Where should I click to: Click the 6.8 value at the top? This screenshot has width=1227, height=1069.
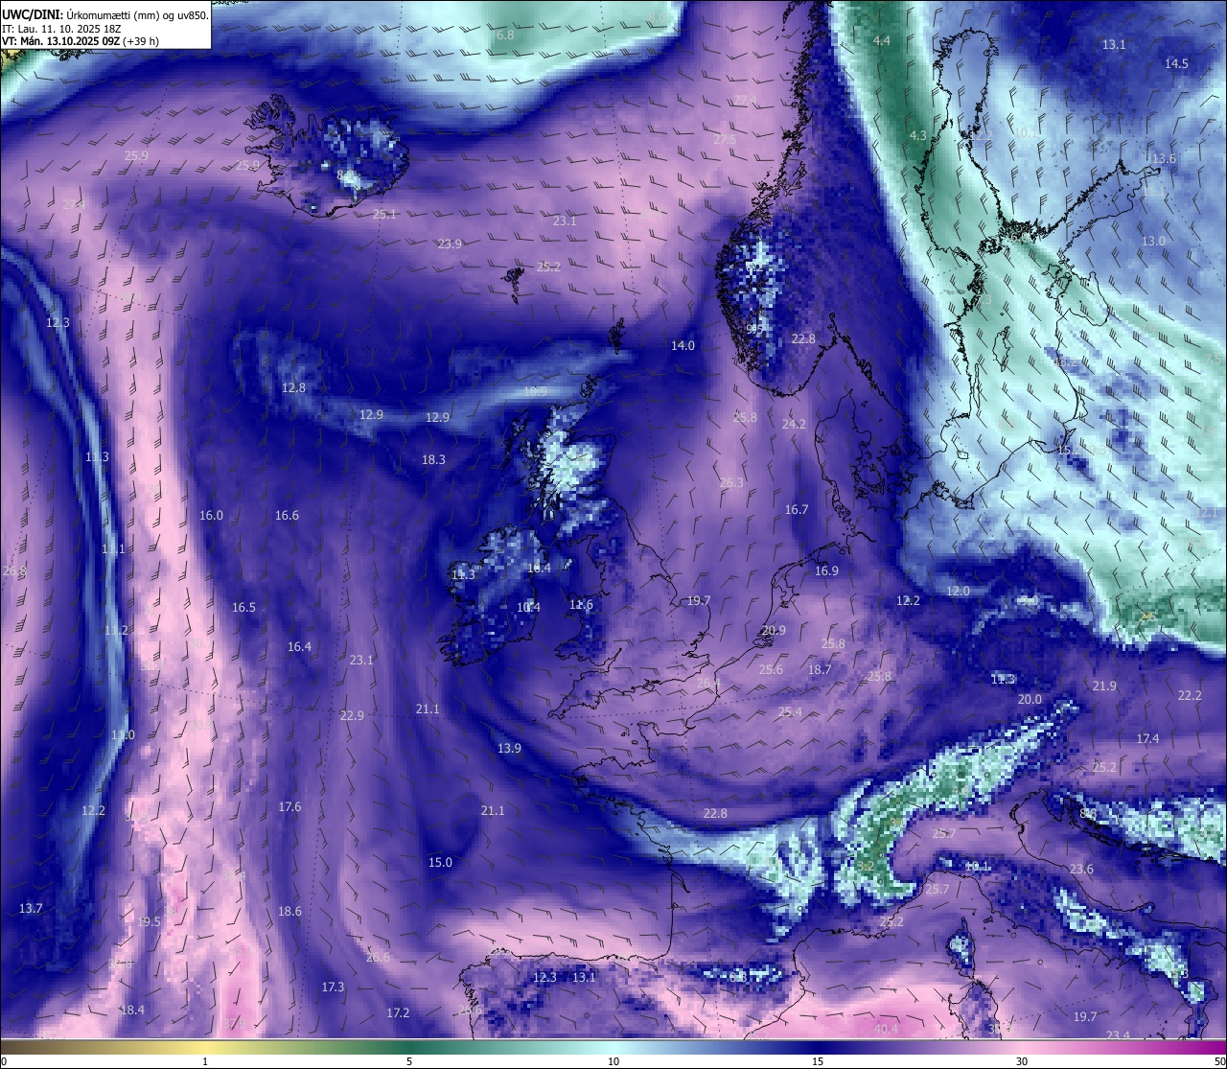[x=505, y=35]
